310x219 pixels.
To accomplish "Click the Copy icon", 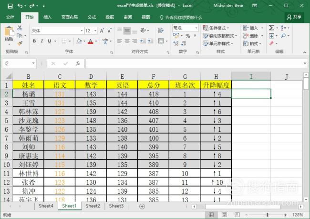I will point(20,36).
